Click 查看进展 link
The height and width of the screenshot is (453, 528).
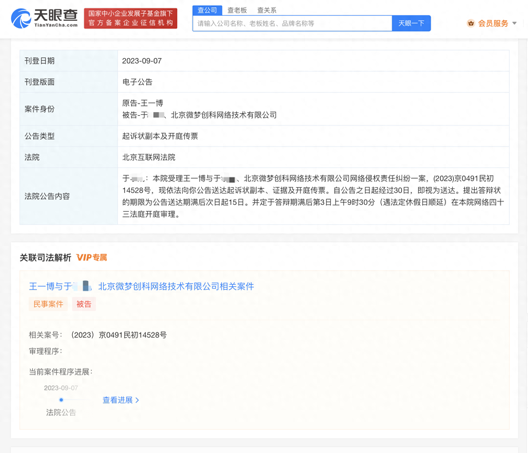(118, 400)
